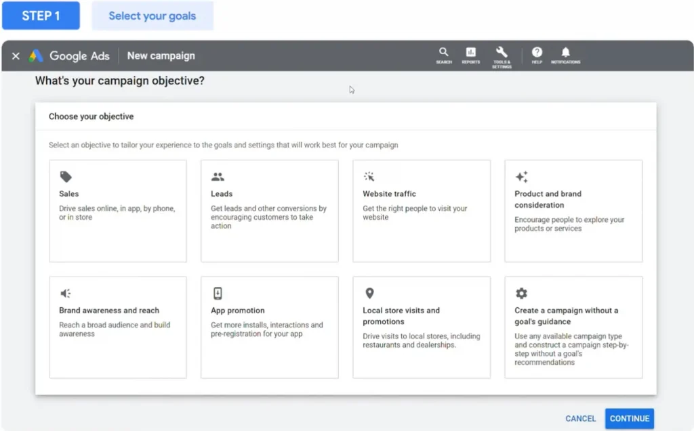The width and height of the screenshot is (694, 431).
Task: Click the Website traffic cursor icon
Action: click(x=369, y=177)
